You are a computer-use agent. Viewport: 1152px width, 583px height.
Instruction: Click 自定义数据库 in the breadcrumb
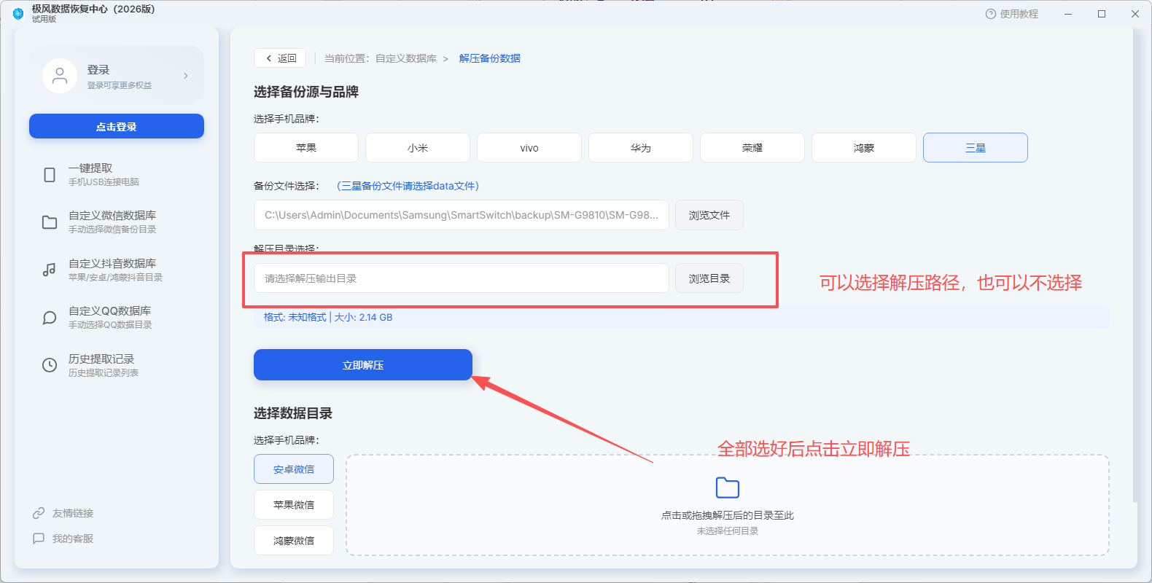pyautogui.click(x=406, y=58)
